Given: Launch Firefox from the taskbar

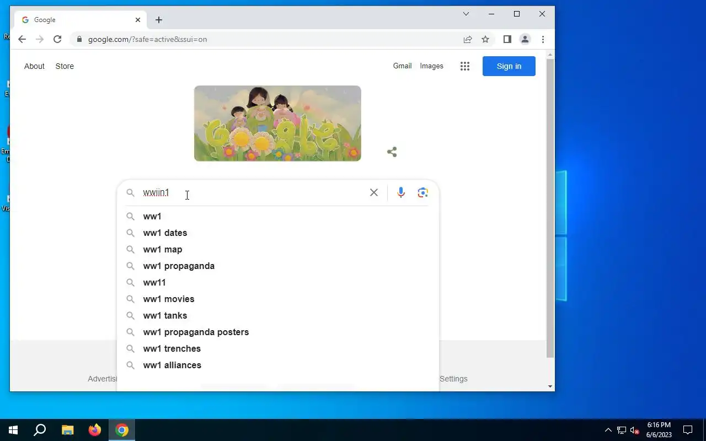Looking at the screenshot, I should coord(95,430).
